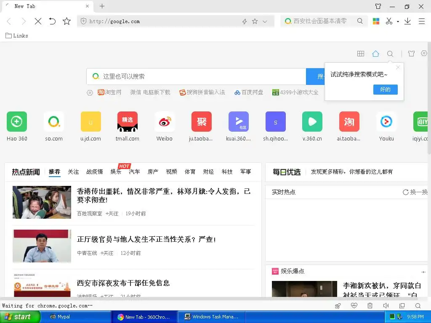Click the undo/restore tab arrow icon
The image size is (431, 323).
(x=52, y=21)
